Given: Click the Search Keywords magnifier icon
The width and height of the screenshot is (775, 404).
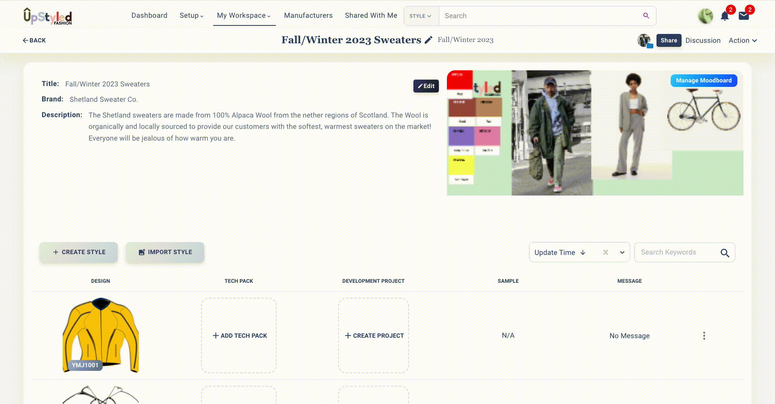Looking at the screenshot, I should pos(724,253).
